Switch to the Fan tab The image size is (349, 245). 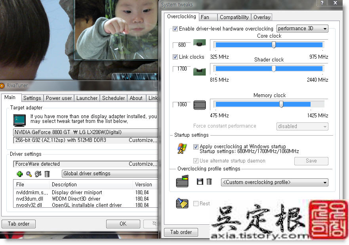coord(208,17)
